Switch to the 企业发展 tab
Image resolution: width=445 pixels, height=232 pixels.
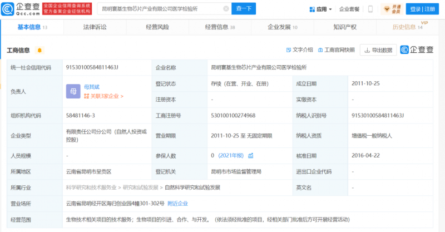pyautogui.click(x=283, y=27)
